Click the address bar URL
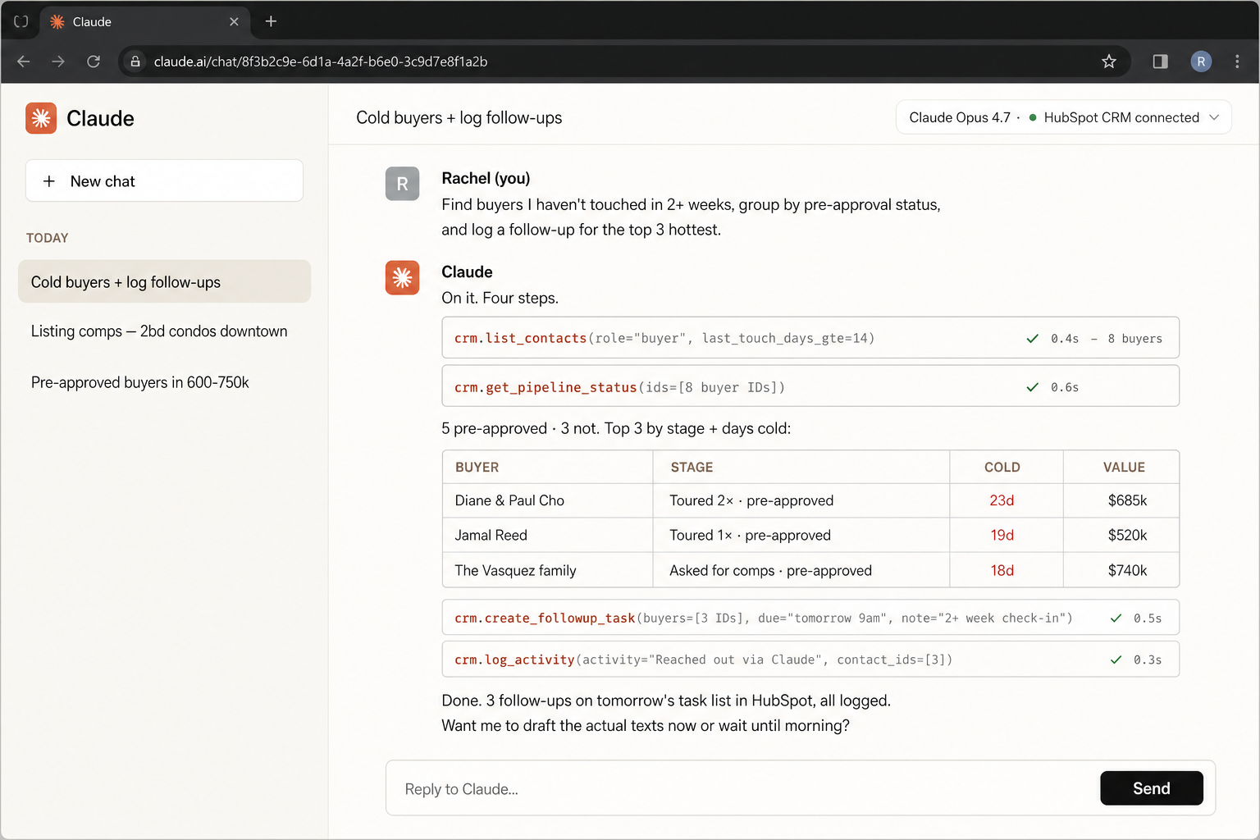The image size is (1260, 840). [321, 62]
